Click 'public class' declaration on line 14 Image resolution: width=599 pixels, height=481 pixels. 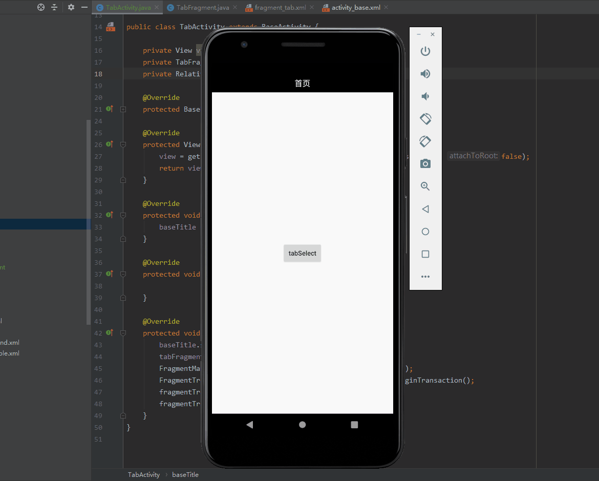[x=151, y=27]
